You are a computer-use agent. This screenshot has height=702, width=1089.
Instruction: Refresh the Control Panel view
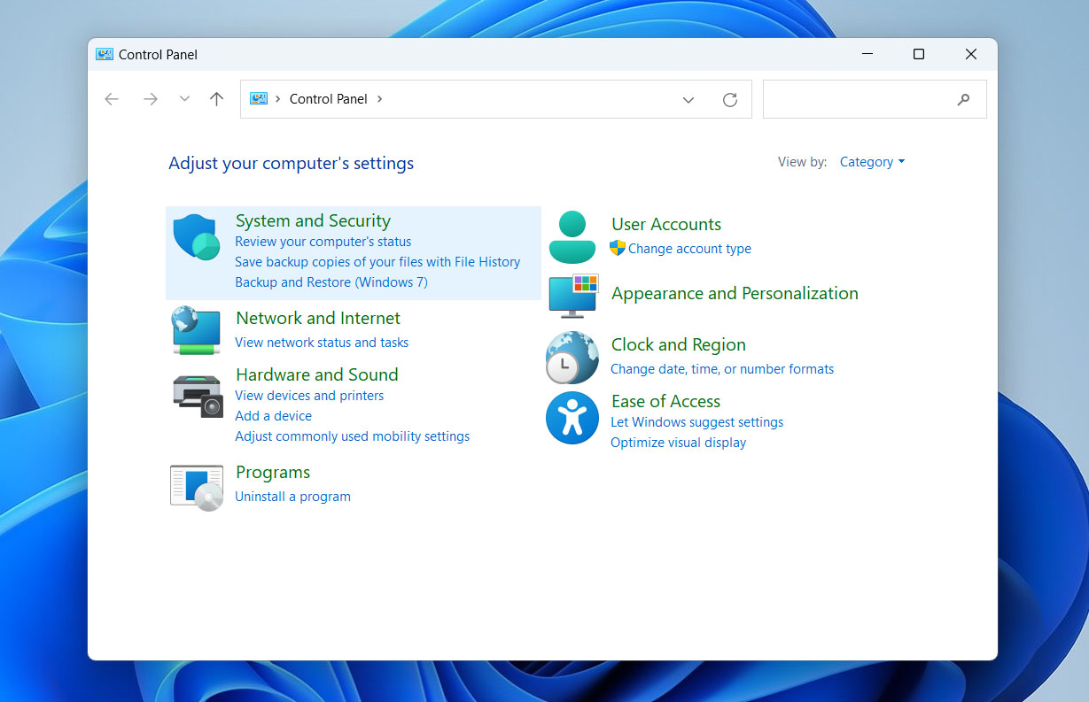click(x=730, y=100)
